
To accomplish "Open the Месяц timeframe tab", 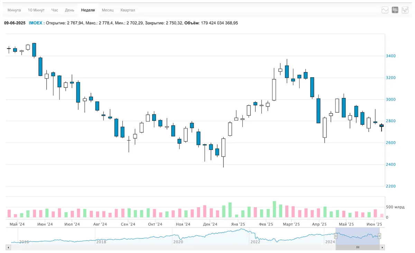I will (108, 10).
